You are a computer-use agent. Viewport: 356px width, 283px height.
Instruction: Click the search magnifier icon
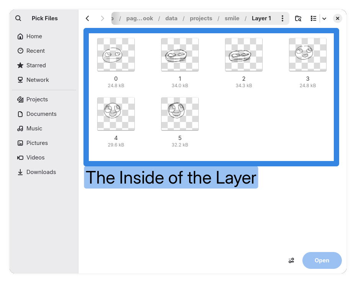[18, 18]
